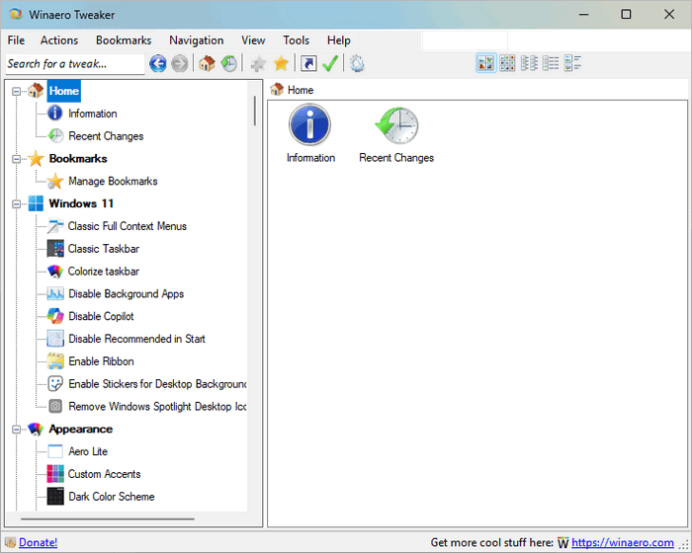Click the Back navigation arrow icon
Image resolution: width=692 pixels, height=553 pixels.
pyautogui.click(x=157, y=63)
